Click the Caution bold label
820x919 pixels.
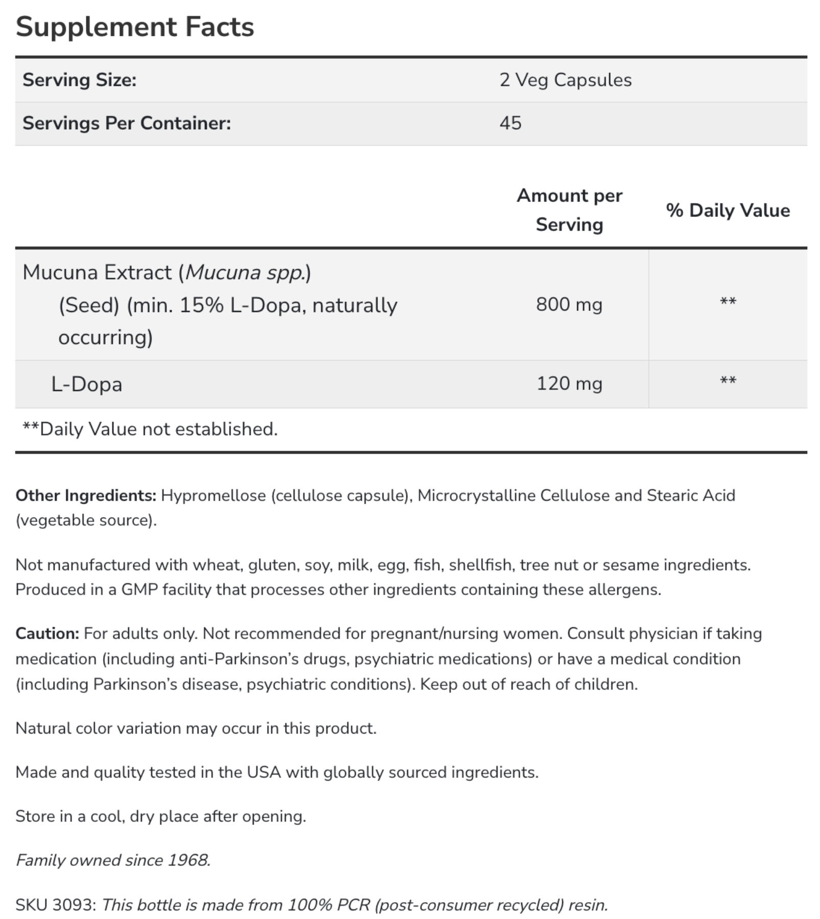[47, 633]
